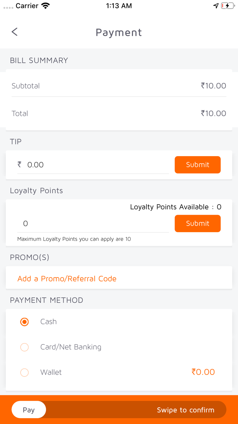Select Wallet payment radio button
238x424 pixels.
[x=24, y=372]
